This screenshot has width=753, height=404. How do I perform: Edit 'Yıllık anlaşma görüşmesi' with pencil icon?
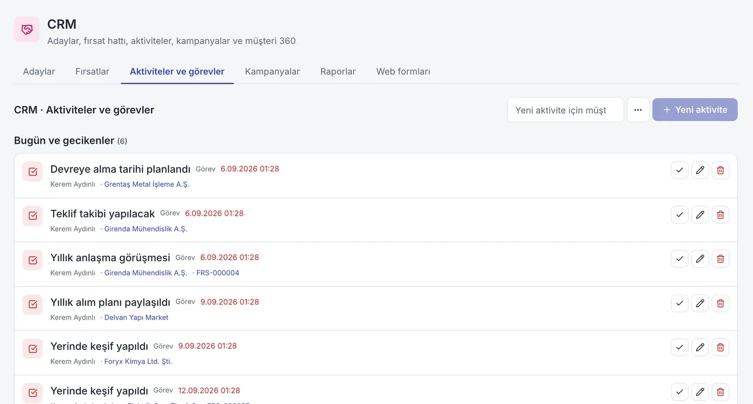tap(700, 258)
